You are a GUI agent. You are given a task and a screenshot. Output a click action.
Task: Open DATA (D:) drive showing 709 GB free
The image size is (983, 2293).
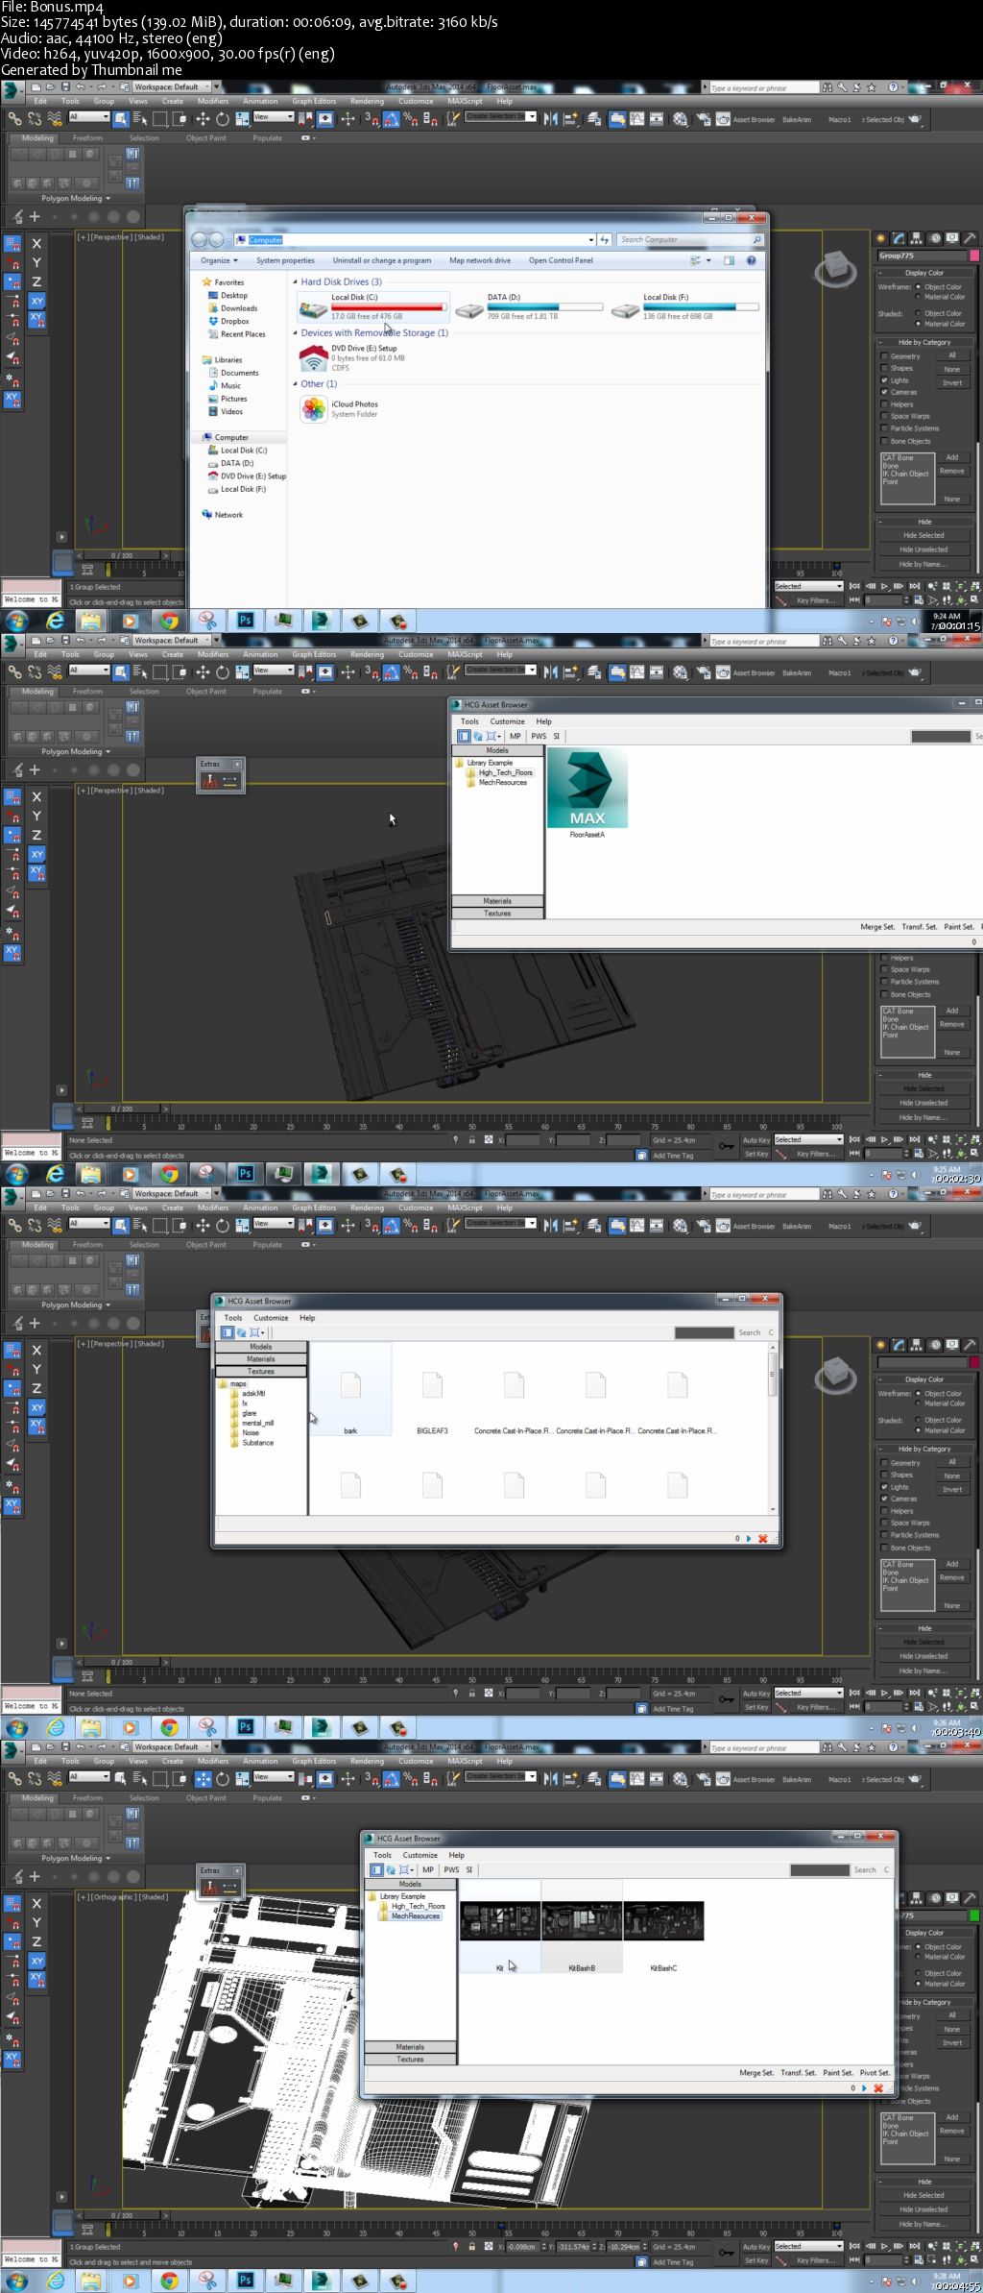tap(528, 306)
